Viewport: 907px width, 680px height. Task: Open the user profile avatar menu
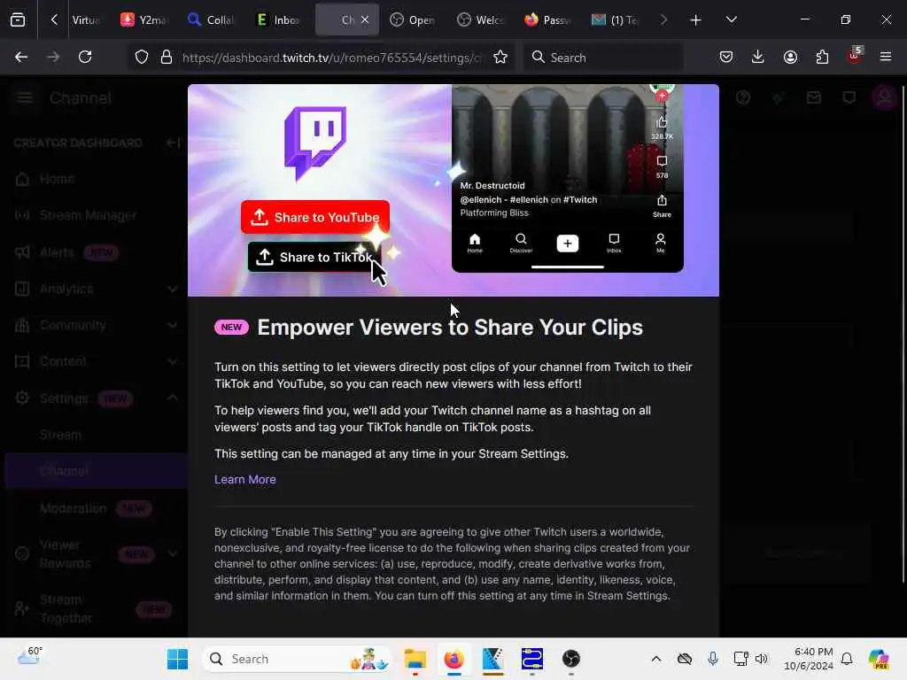[x=885, y=97]
